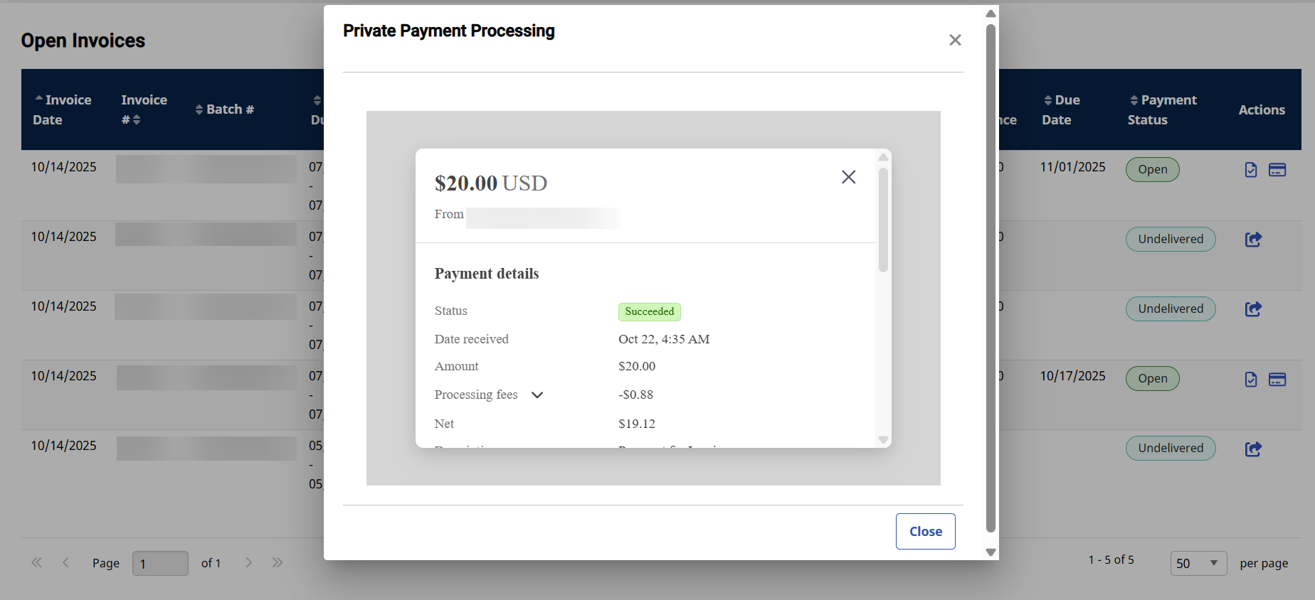
Task: Open the 50 per page dropdown
Action: [x=1198, y=563]
